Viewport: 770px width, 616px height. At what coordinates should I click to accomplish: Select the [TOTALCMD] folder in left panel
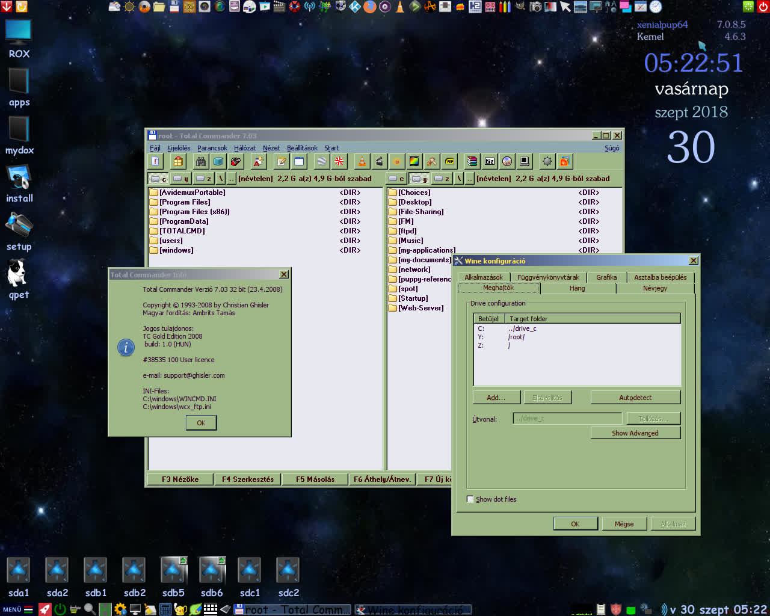pyautogui.click(x=265, y=231)
